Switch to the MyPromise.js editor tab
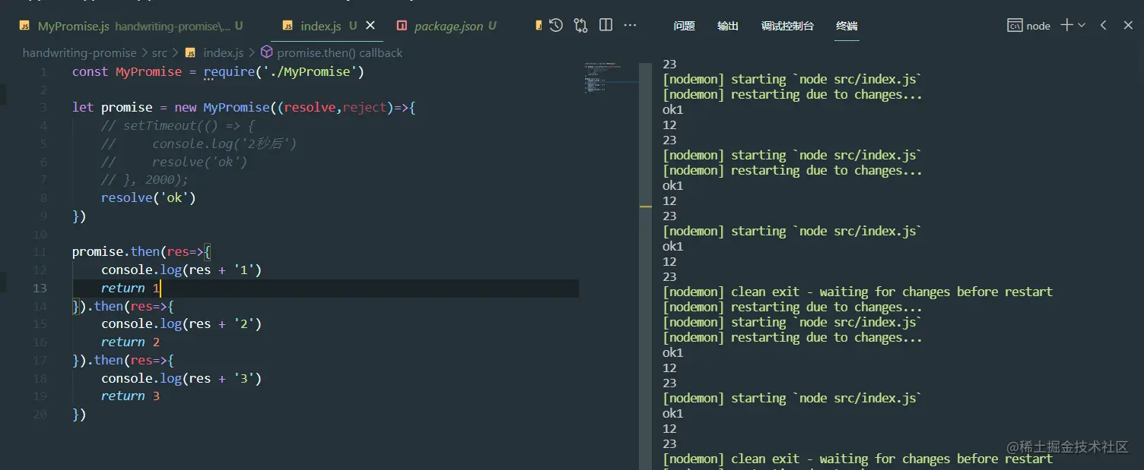This screenshot has height=470, width=1144. tap(131, 26)
